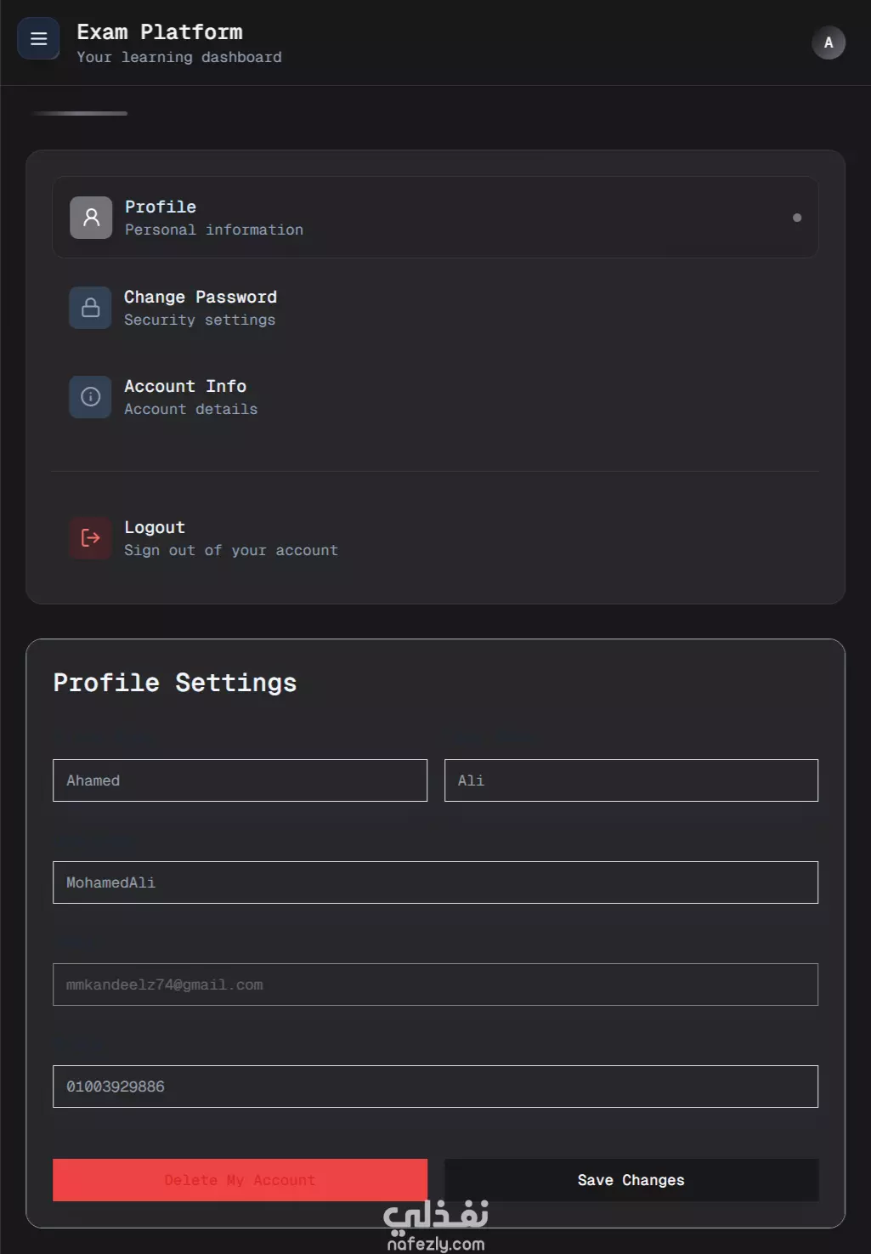
Task: Open the hamburger menu button
Action: pos(38,39)
